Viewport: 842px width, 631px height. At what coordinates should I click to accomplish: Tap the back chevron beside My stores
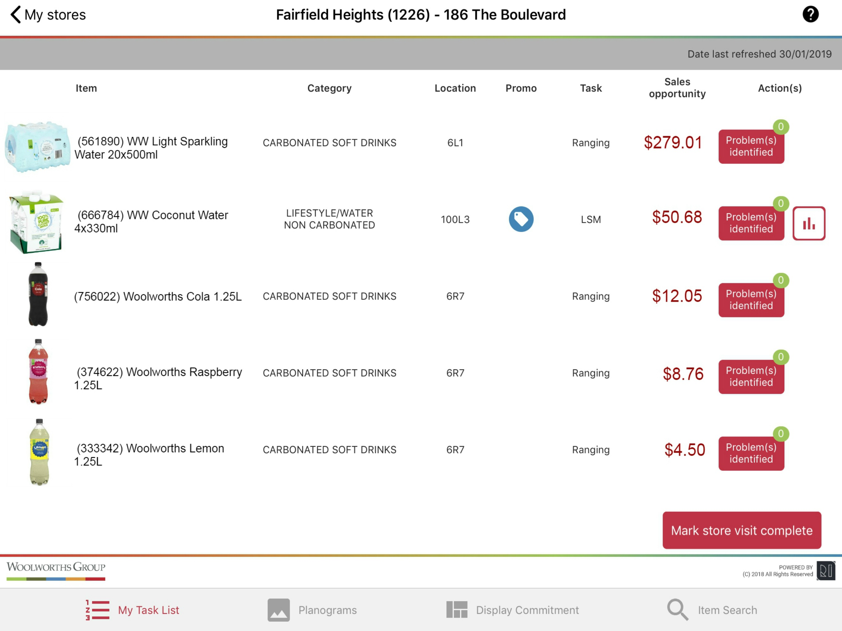(15, 14)
